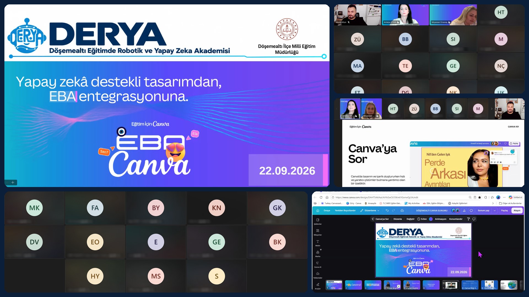Open Sohbet et Copilot button
The width and height of the screenshot is (529, 297).
click(515, 197)
